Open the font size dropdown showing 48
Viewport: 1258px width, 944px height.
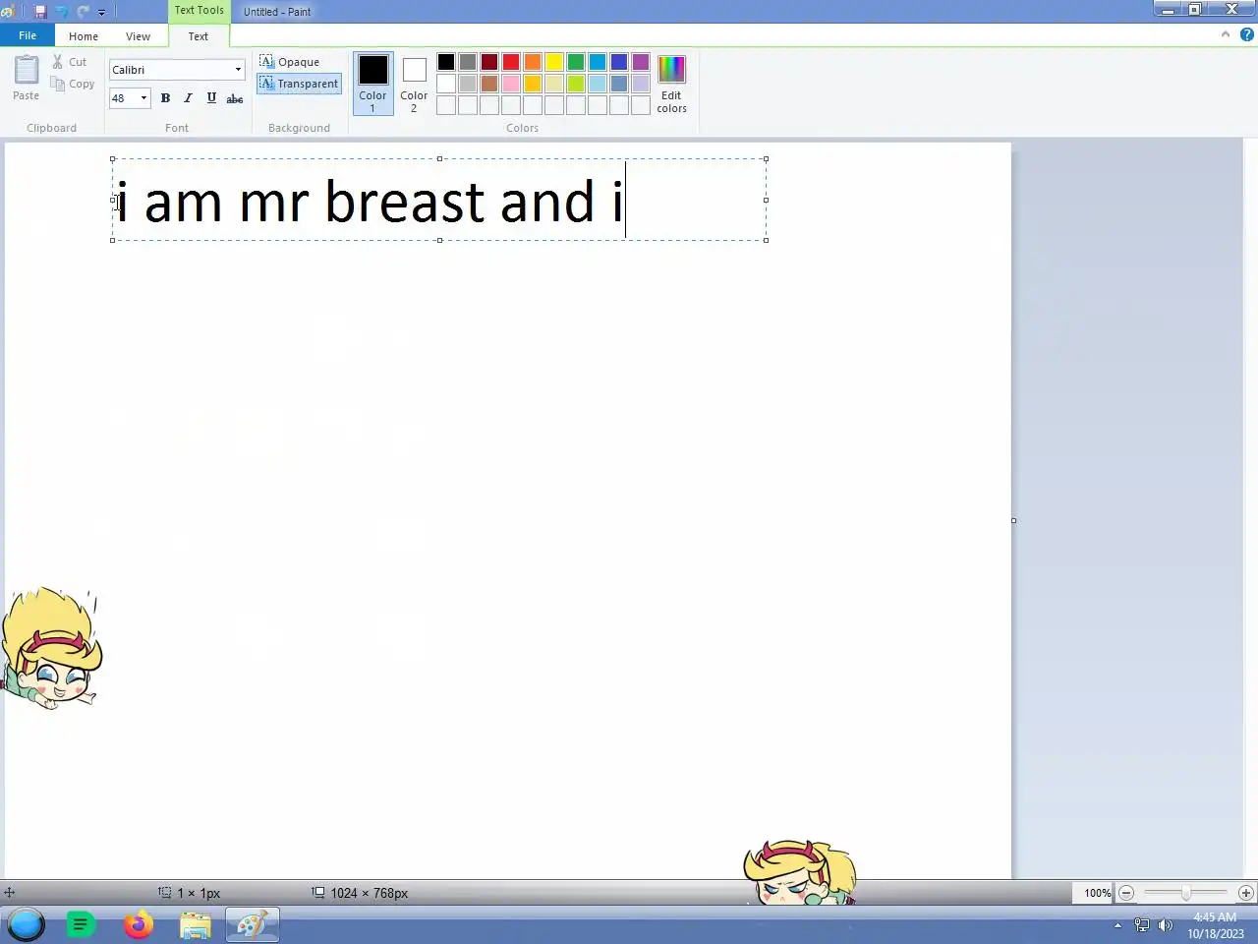(143, 98)
